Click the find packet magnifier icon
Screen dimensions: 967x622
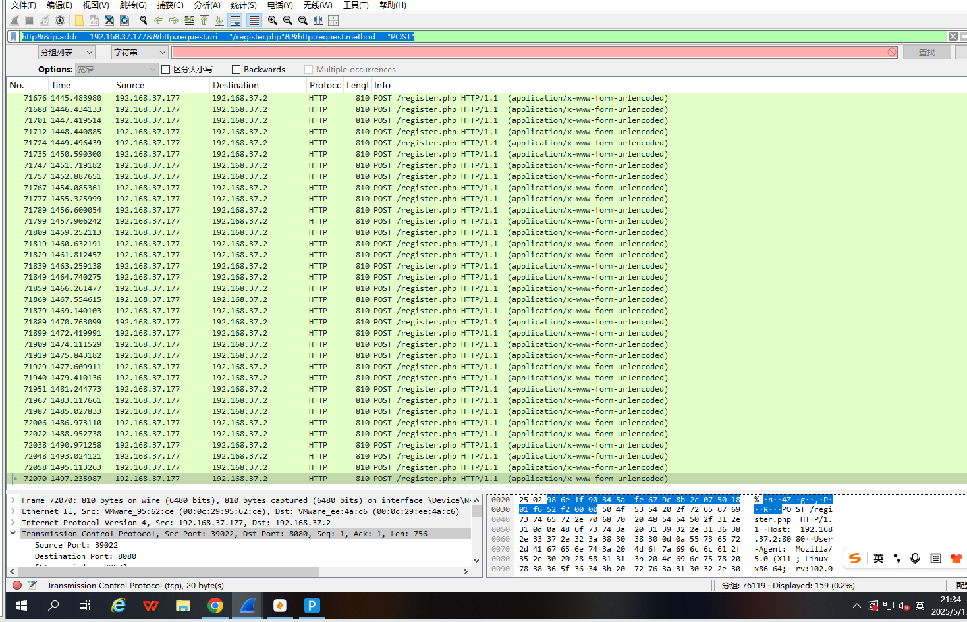coord(144,20)
